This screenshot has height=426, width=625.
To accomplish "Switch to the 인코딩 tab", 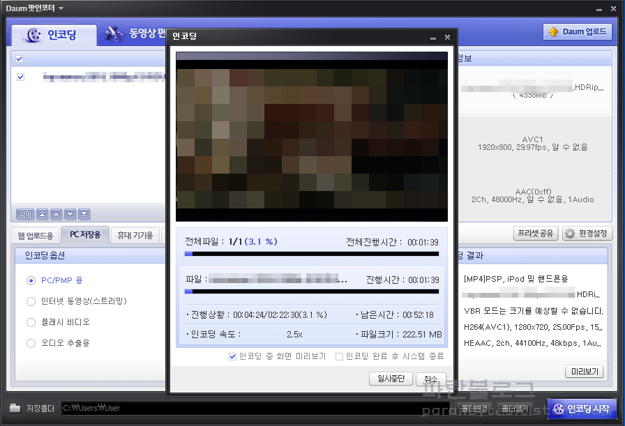I will tap(54, 35).
